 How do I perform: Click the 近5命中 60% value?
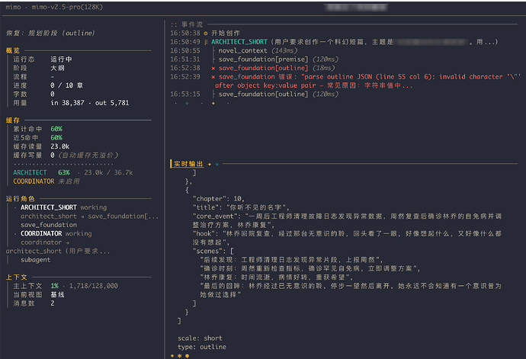click(56, 138)
